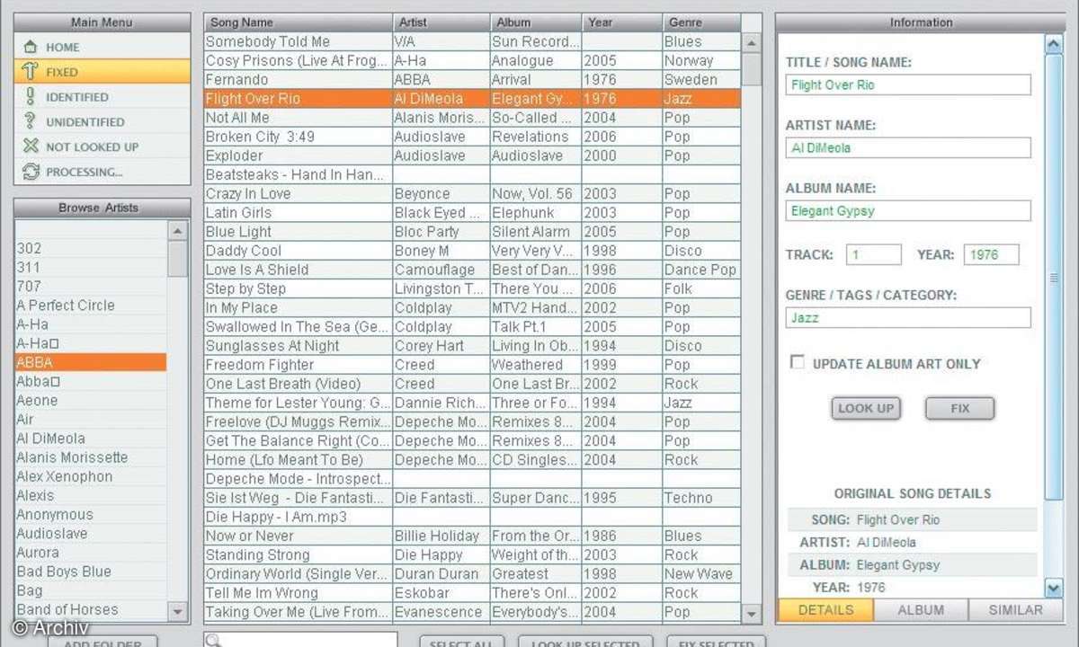Focus the Title / Song Name field

(x=908, y=84)
